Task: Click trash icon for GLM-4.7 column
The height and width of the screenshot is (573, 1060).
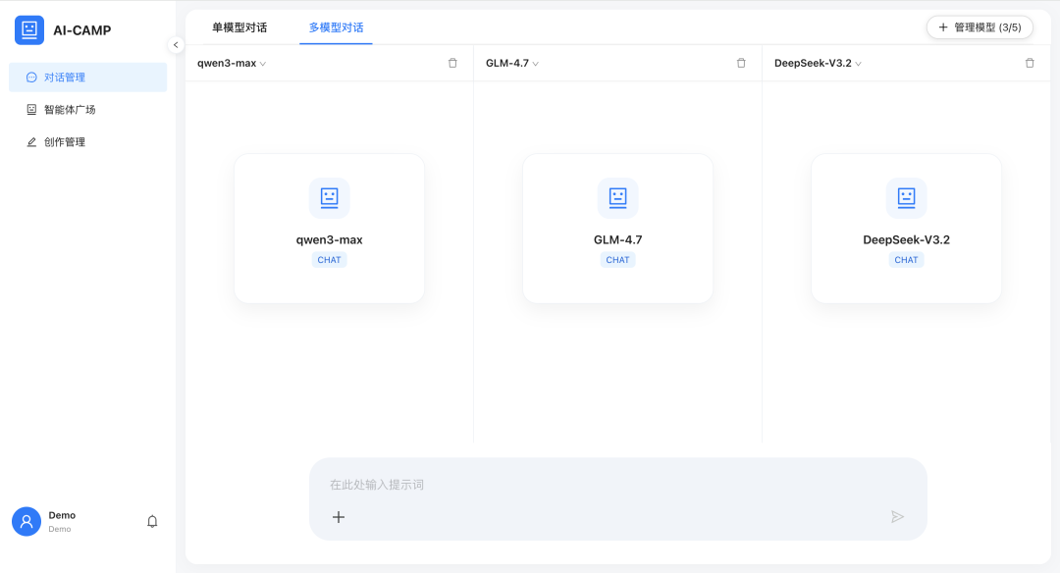Action: 741,63
